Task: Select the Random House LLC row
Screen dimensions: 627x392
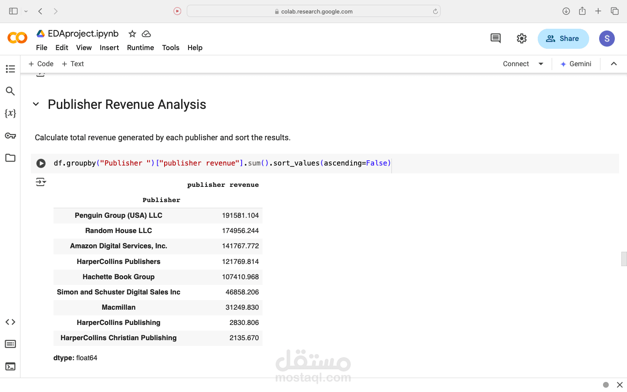Action: coord(158,231)
